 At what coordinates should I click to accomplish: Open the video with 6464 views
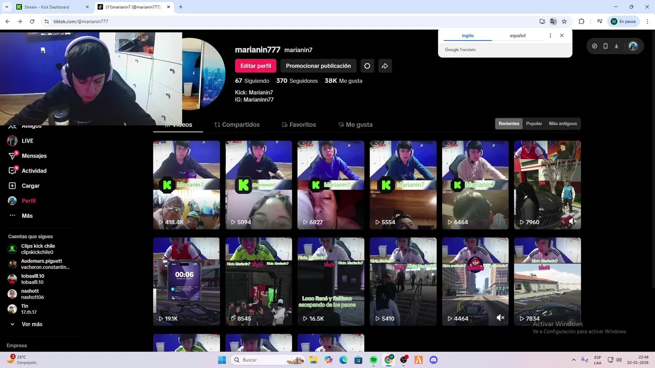tap(475, 185)
